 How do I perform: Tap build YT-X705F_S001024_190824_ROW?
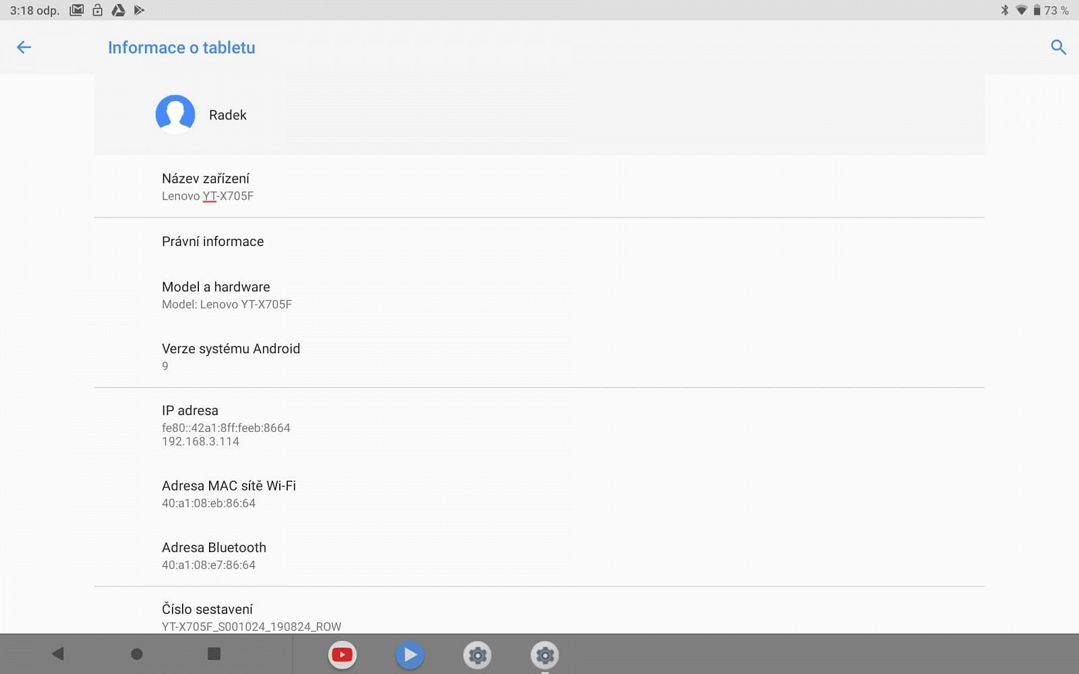click(x=252, y=626)
